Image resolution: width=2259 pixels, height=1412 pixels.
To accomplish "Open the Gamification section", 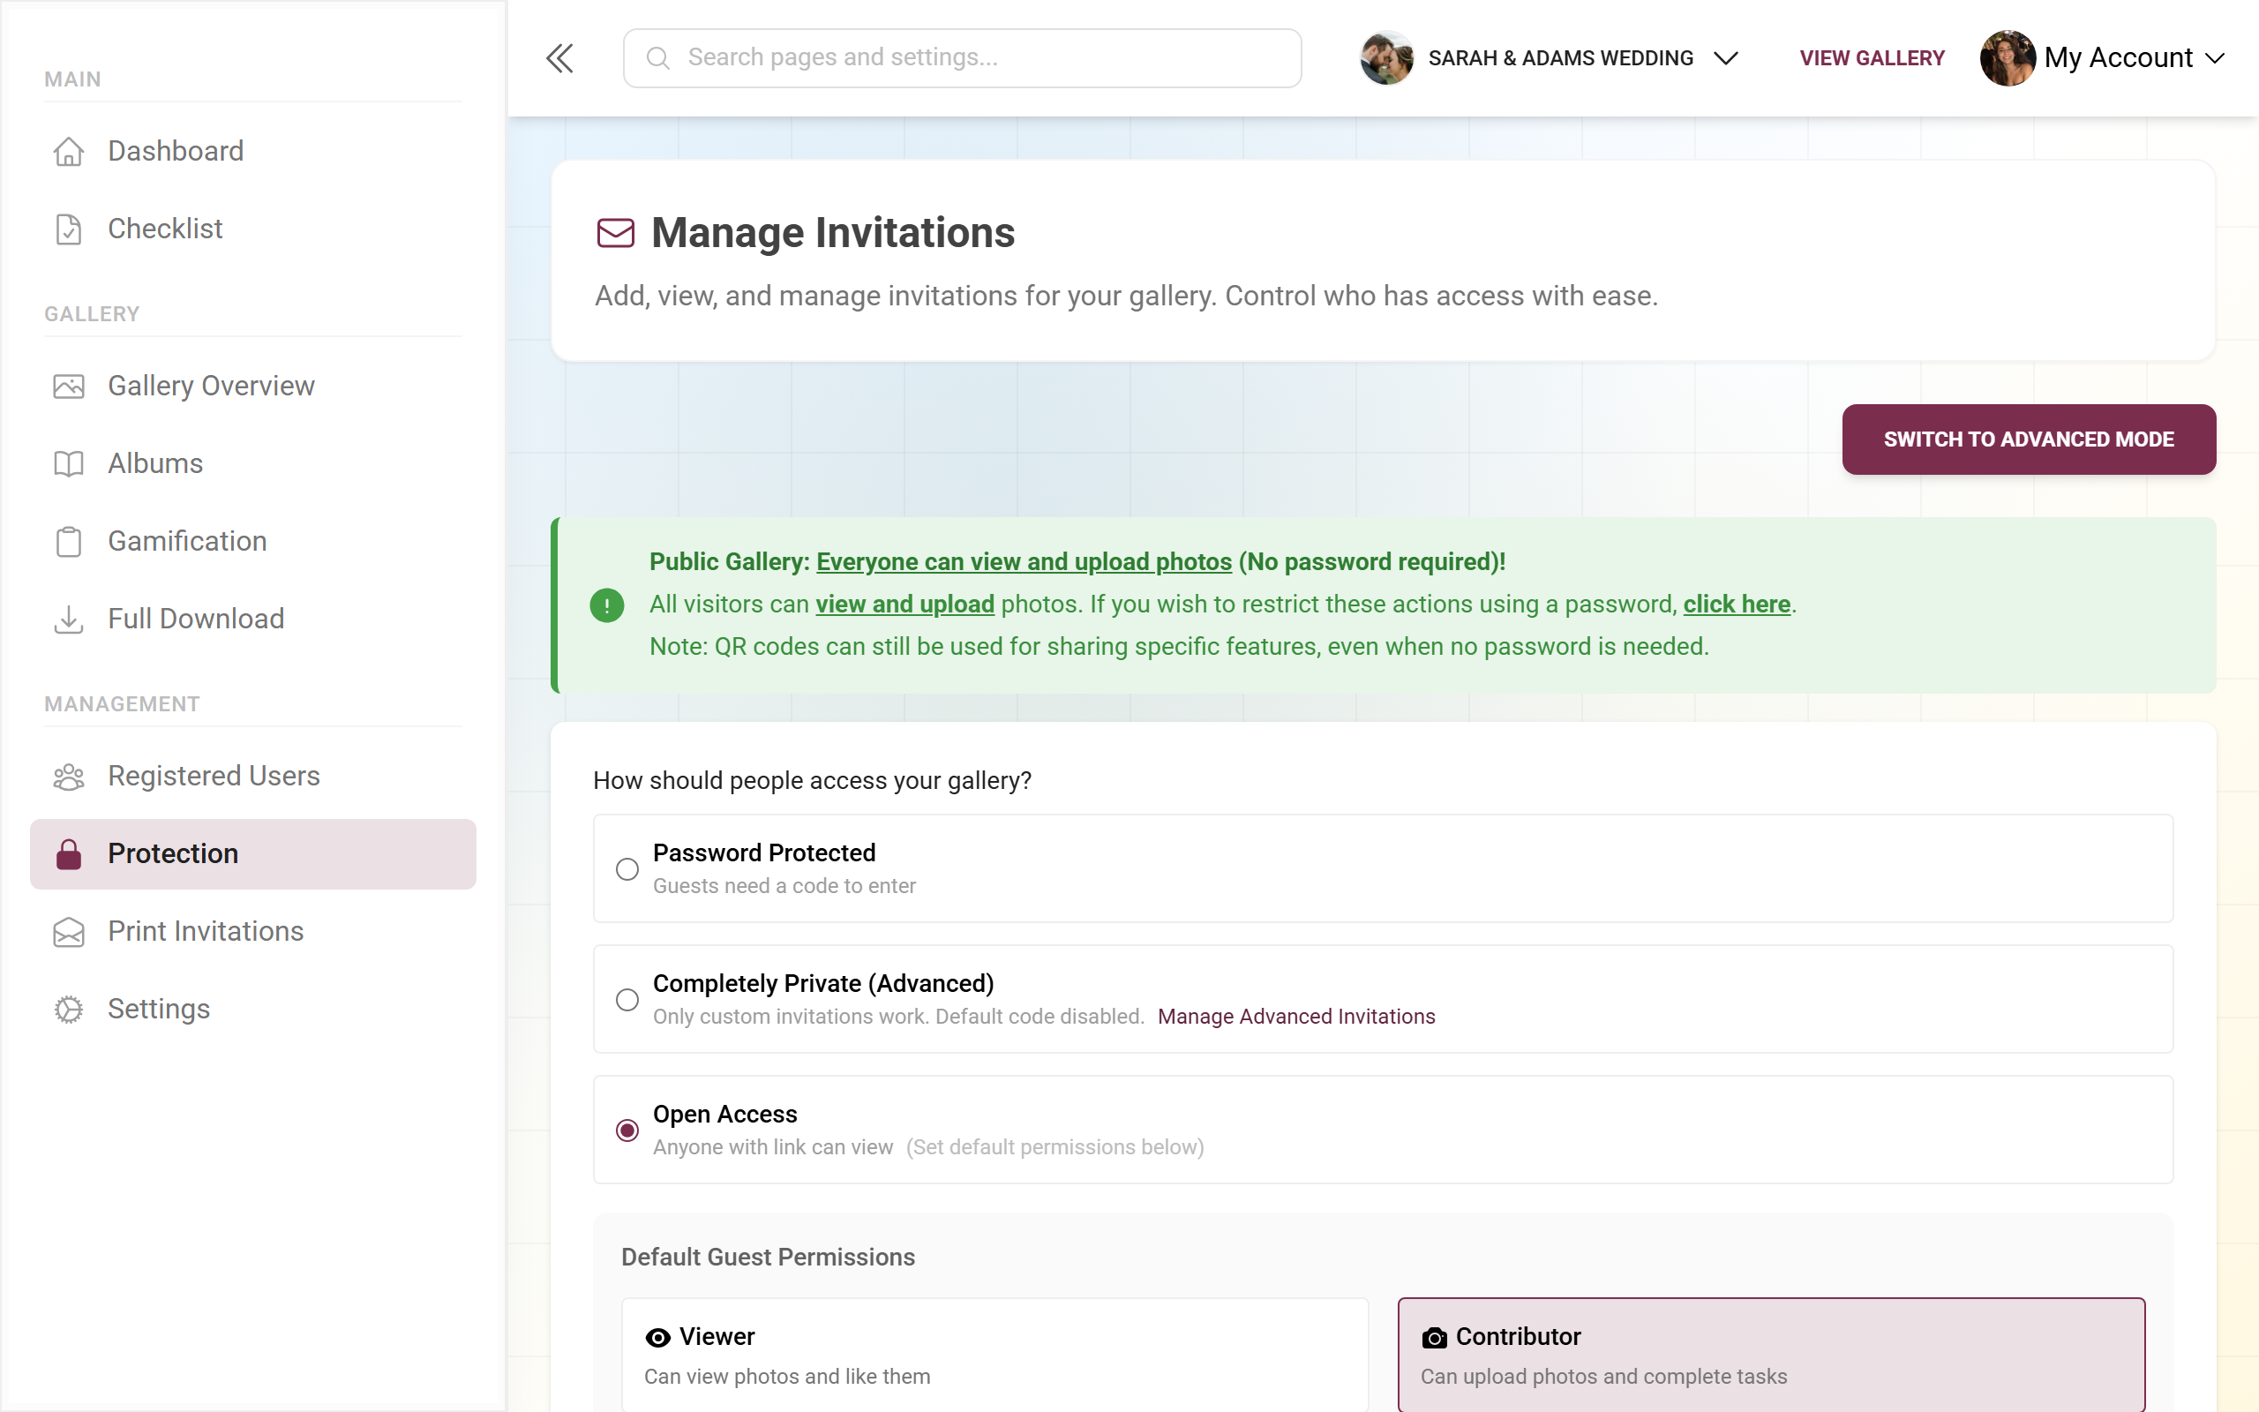I will [x=253, y=542].
